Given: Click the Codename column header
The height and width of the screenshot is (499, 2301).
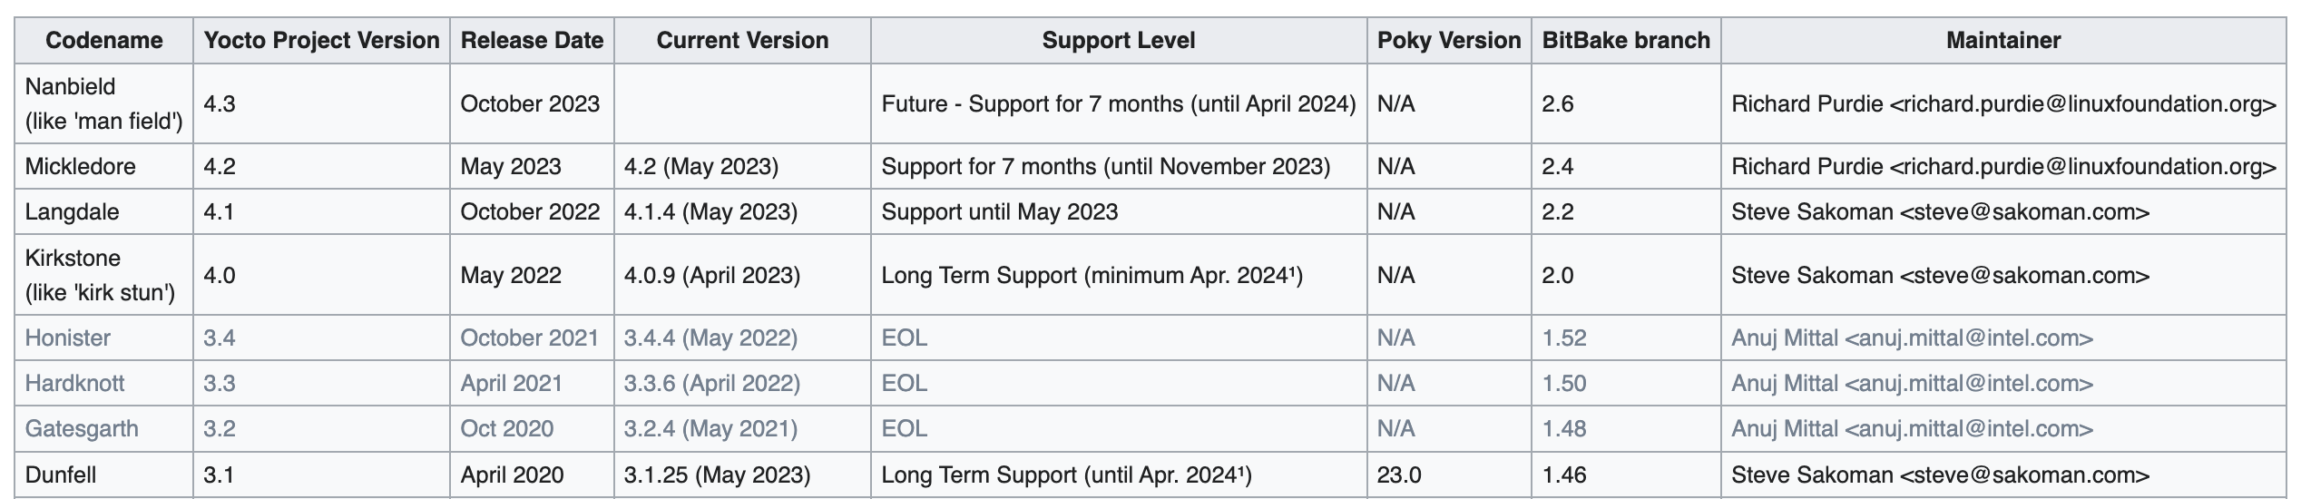Looking at the screenshot, I should tap(103, 41).
